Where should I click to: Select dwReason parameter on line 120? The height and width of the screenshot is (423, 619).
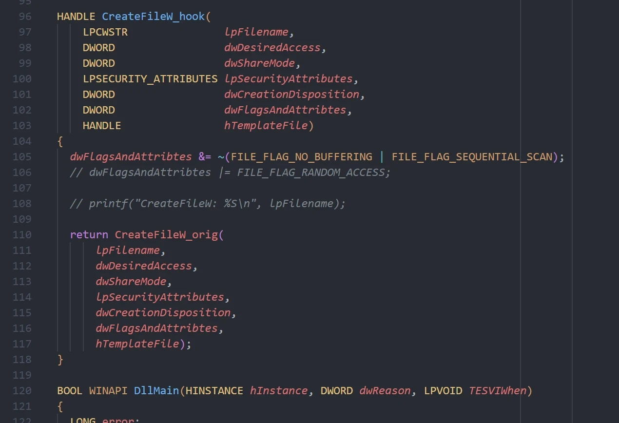385,391
